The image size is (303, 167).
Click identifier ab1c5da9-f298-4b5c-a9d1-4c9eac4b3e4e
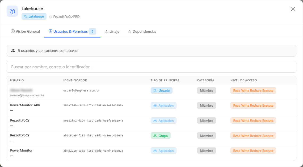pyautogui.click(x=93, y=136)
